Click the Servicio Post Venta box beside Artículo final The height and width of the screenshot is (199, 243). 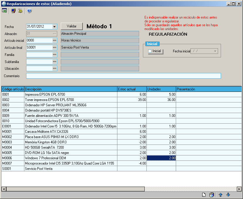click(x=100, y=47)
